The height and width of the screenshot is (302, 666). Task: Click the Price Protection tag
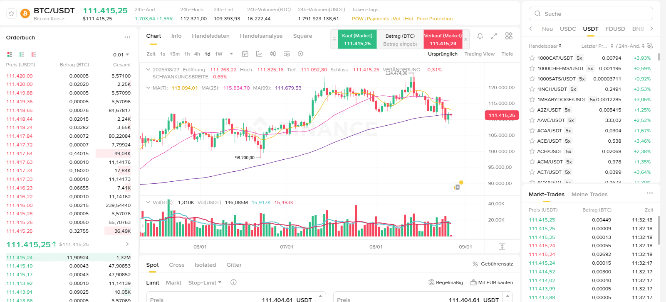(434, 19)
